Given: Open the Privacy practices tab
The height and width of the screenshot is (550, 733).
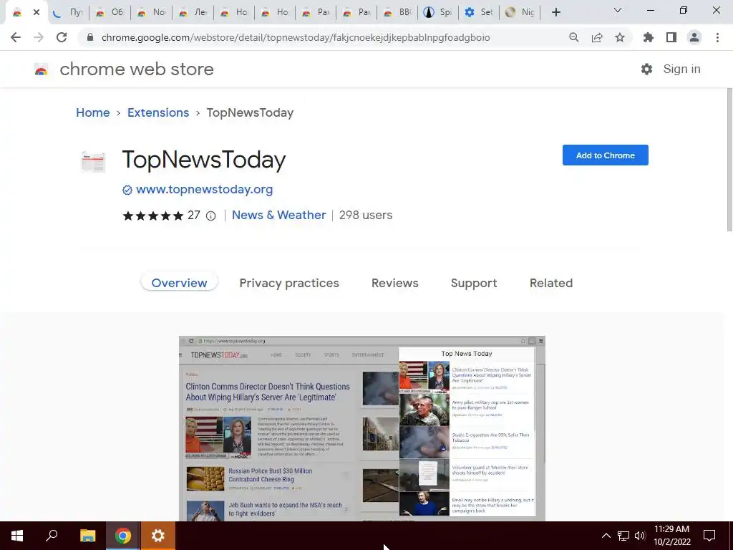Looking at the screenshot, I should tap(289, 283).
